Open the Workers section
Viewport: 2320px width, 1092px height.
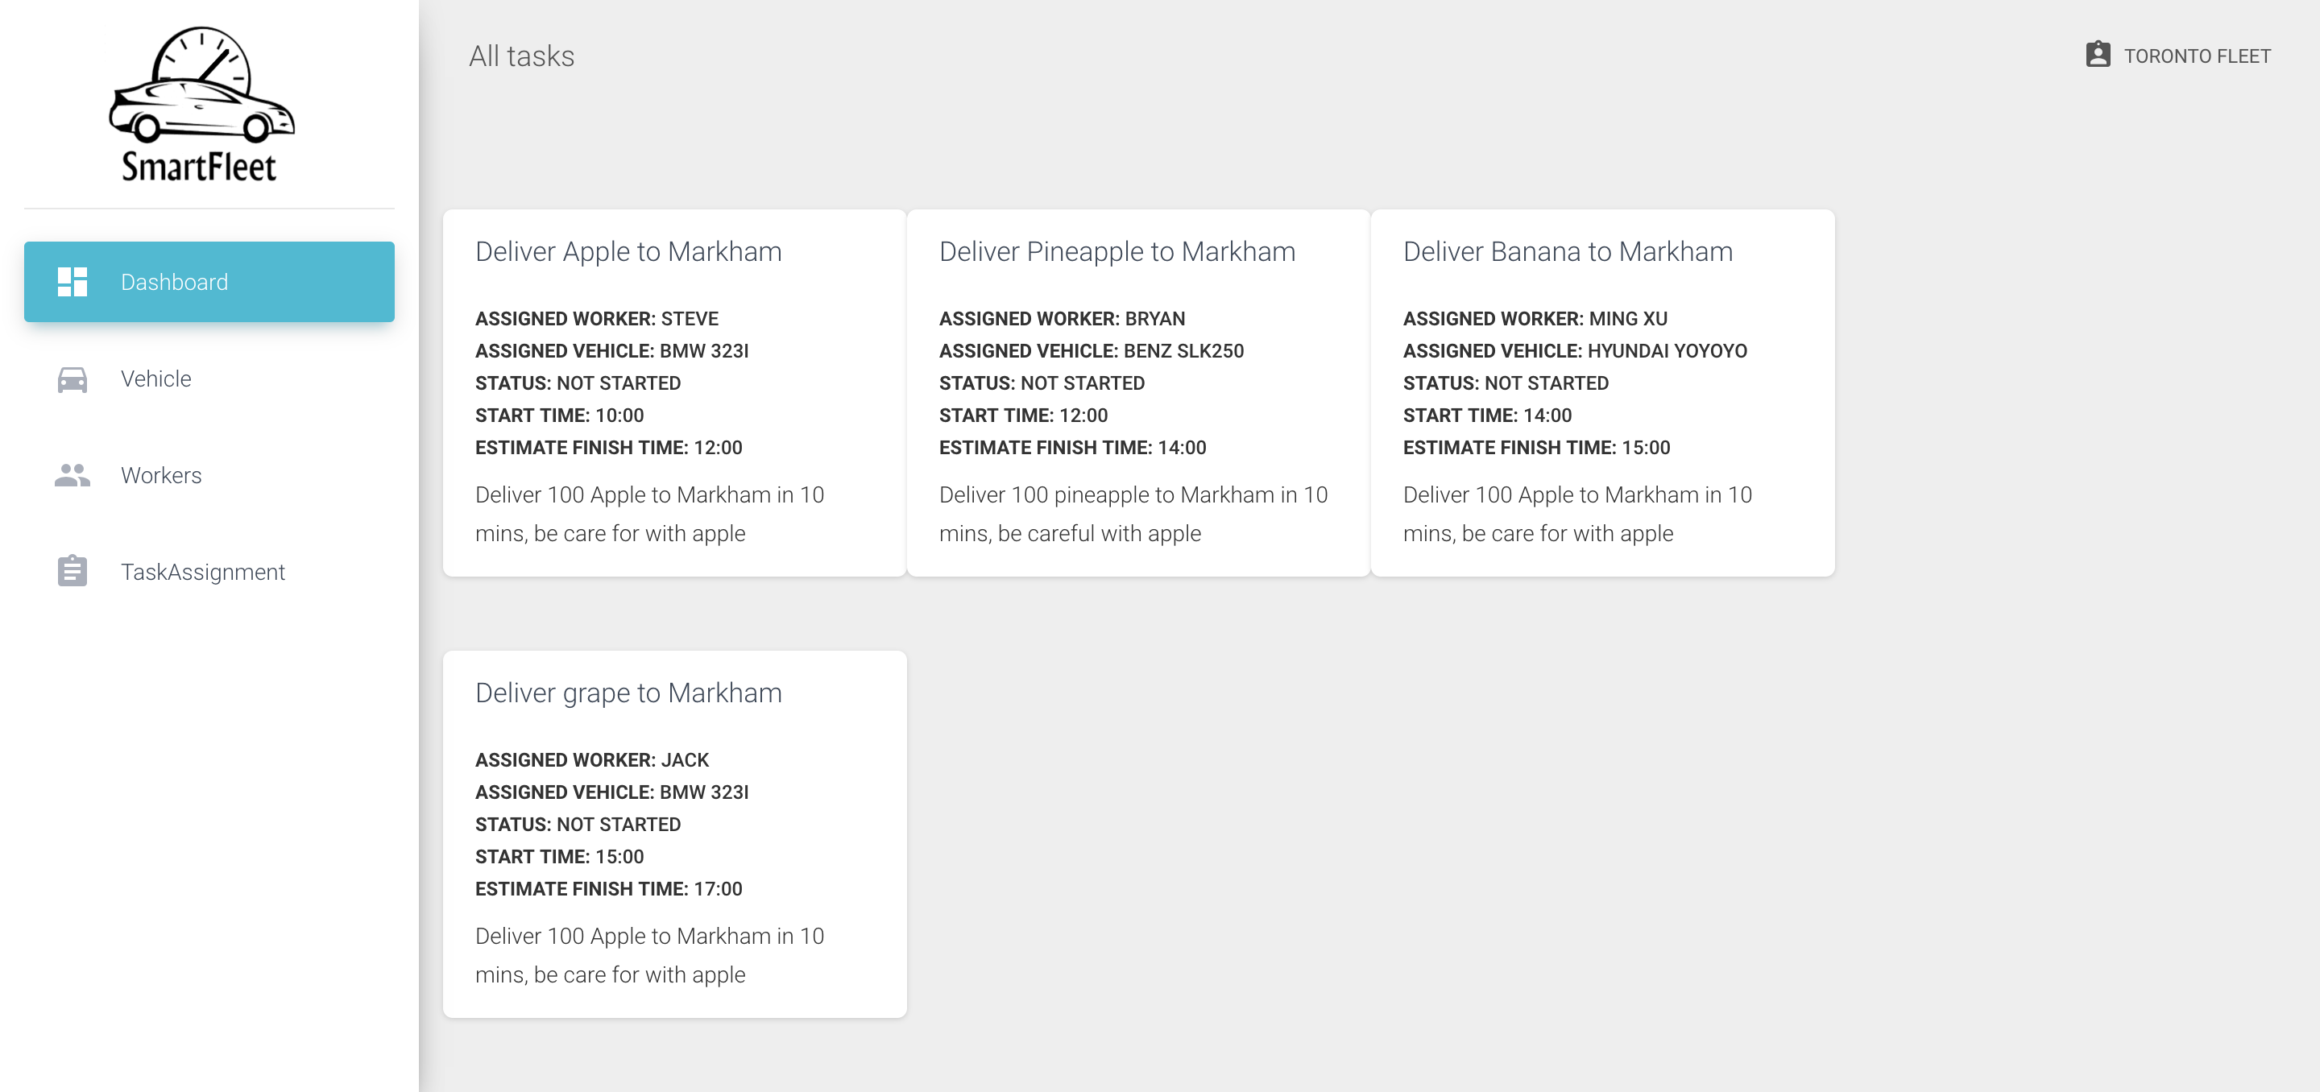(161, 475)
